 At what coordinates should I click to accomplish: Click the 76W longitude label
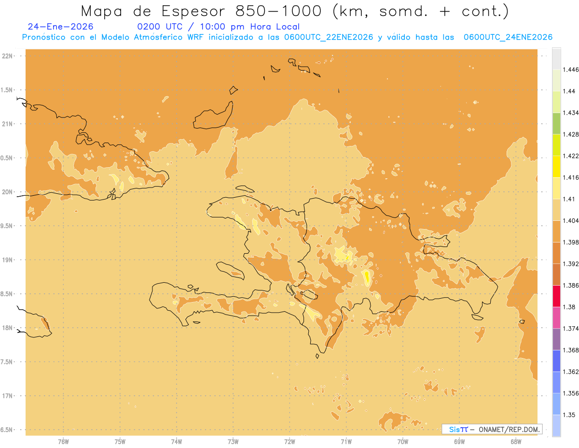pos(63,441)
